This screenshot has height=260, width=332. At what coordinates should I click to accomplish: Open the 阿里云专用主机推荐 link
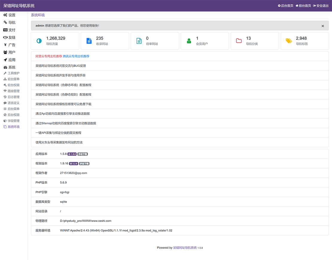click(49, 56)
